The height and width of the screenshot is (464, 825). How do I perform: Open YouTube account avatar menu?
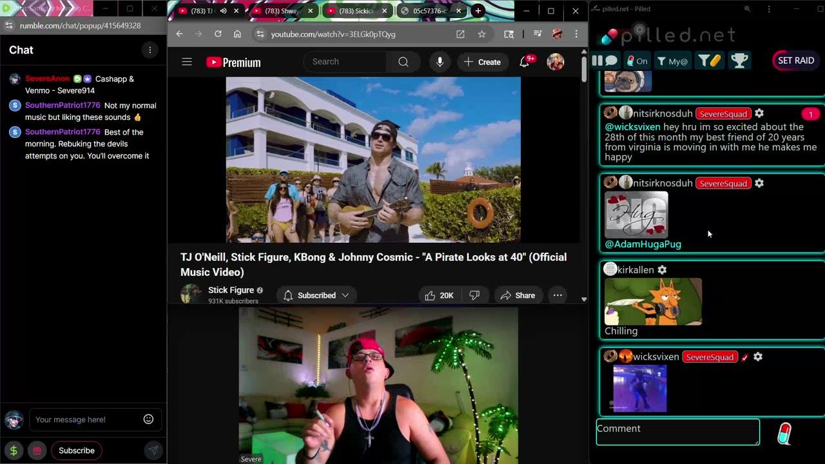pos(556,62)
